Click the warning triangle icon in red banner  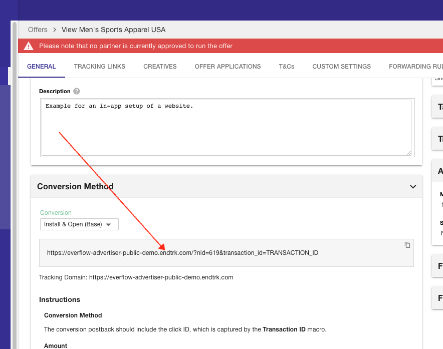29,46
